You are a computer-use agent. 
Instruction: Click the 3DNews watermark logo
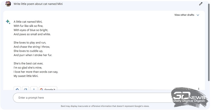189,98
